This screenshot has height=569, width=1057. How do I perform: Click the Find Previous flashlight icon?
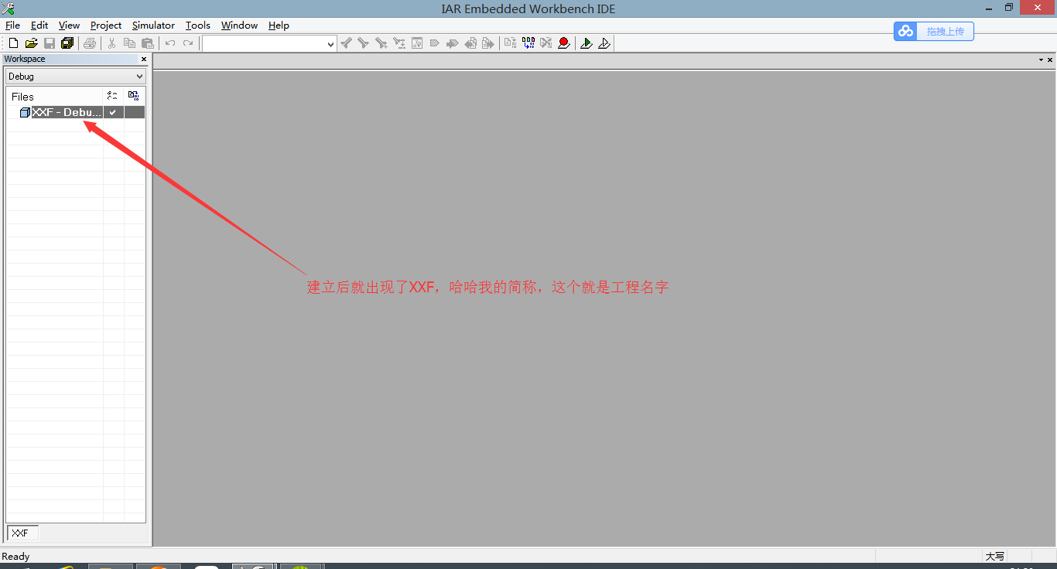[x=347, y=43]
